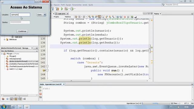Run the project with green play icon
The width and height of the screenshot is (194, 109).
click(x=62, y=9)
